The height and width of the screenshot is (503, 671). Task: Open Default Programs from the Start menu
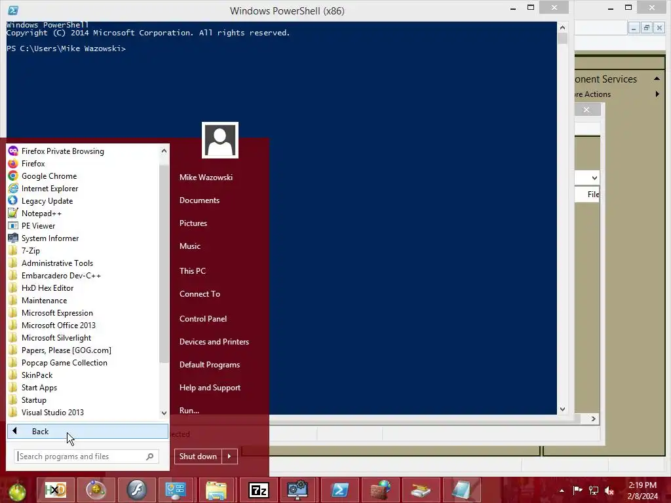click(x=210, y=365)
